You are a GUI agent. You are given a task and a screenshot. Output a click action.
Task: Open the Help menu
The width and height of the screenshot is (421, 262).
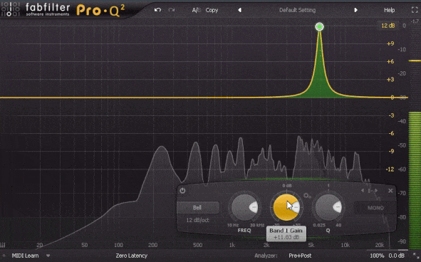tap(390, 10)
